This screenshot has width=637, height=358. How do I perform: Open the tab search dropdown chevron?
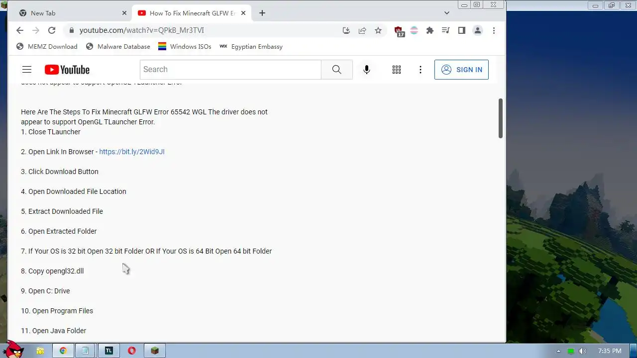pyautogui.click(x=447, y=13)
